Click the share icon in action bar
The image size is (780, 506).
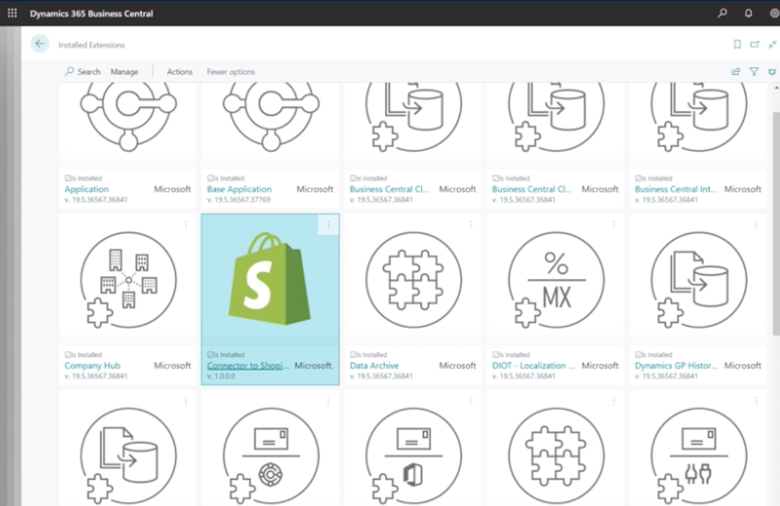(735, 72)
